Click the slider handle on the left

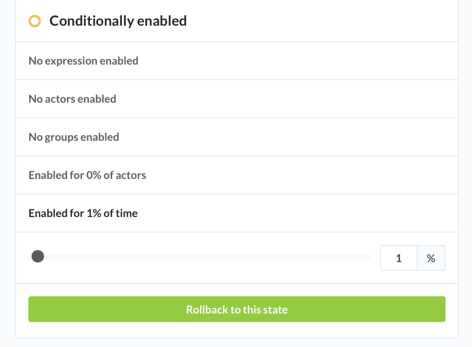click(x=38, y=256)
